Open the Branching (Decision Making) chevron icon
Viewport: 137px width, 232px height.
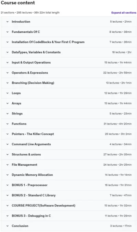(x=8, y=83)
